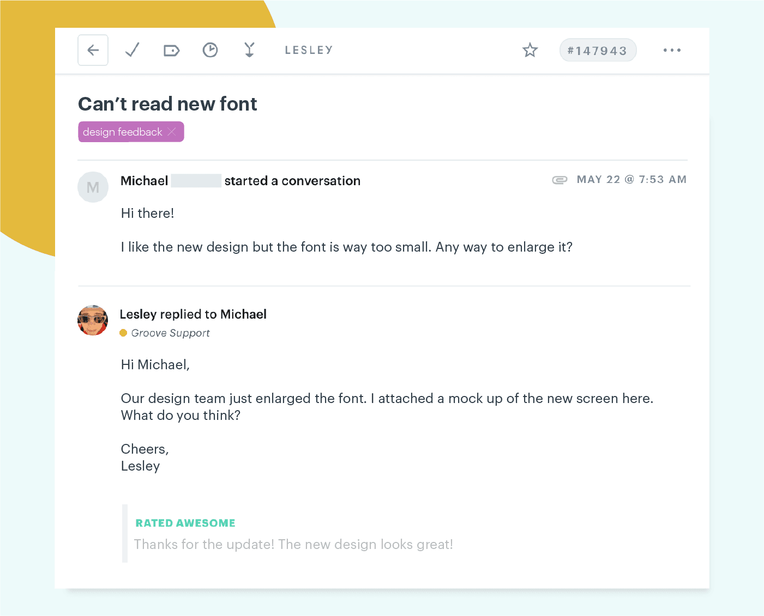Click the Groove Support team label
The width and height of the screenshot is (764, 616).
(170, 333)
